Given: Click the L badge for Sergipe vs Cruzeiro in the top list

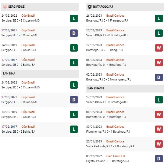Looking at the screenshot, I should [x=74, y=19].
